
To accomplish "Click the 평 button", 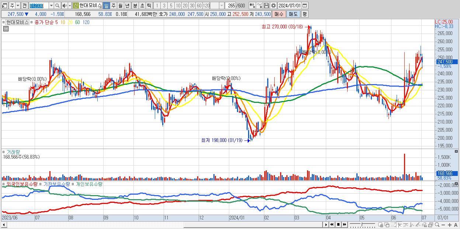I will click(304, 14).
